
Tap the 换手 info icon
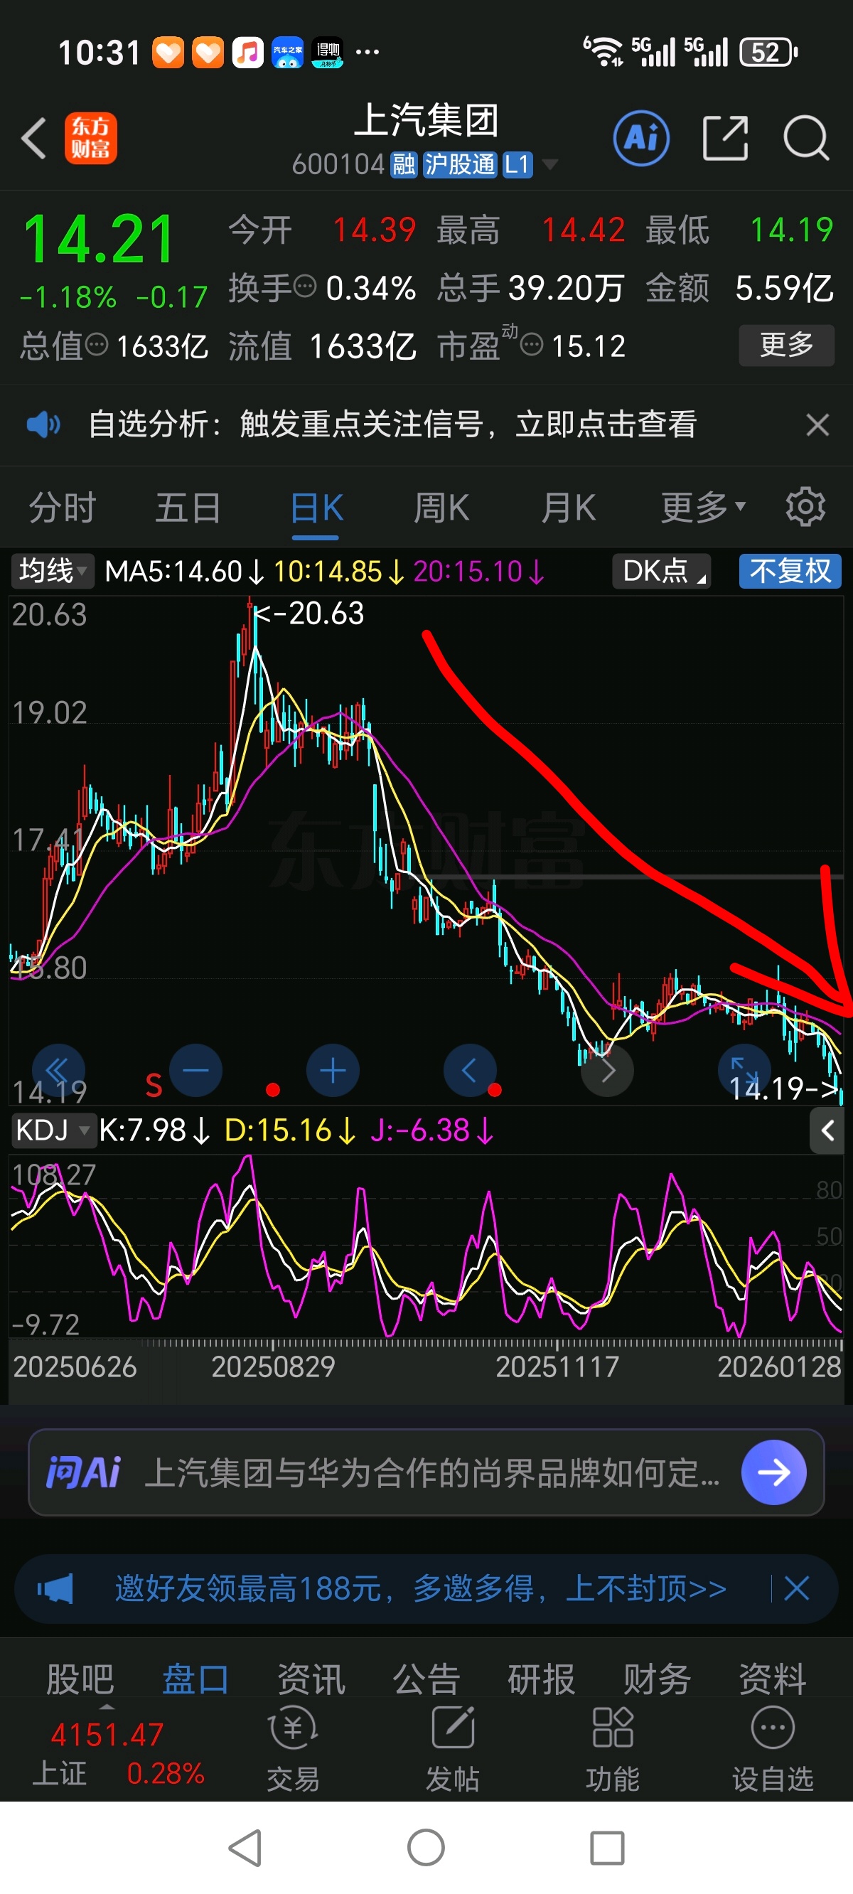point(304,285)
